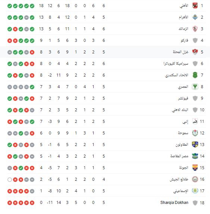Screen dimensions: 210x214
Task: Click the rightmost red loss icon in row 5
Action: coord(32,52)
